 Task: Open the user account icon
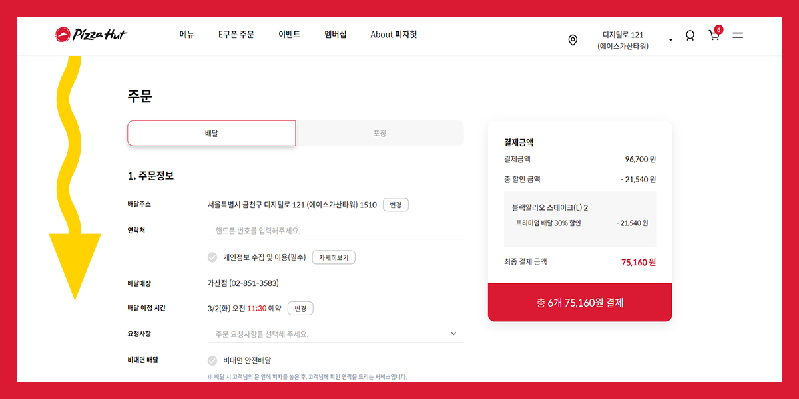click(690, 35)
